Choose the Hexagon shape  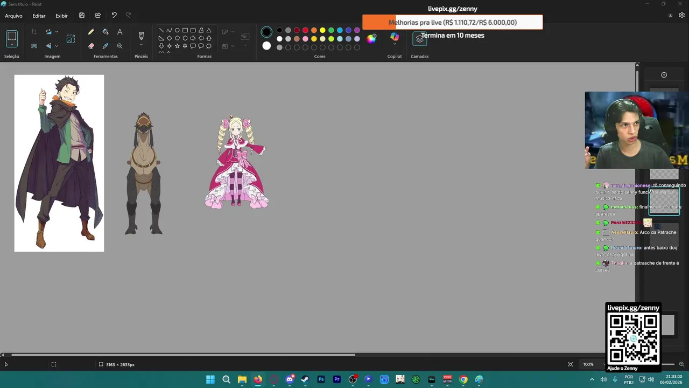click(185, 38)
